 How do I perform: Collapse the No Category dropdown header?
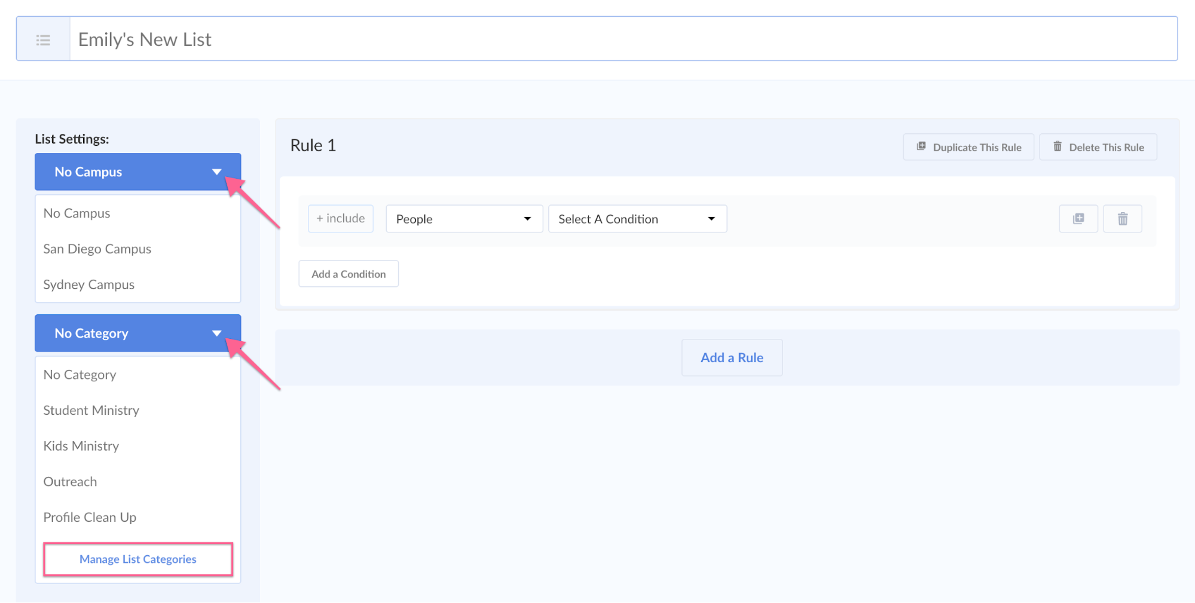coord(137,333)
